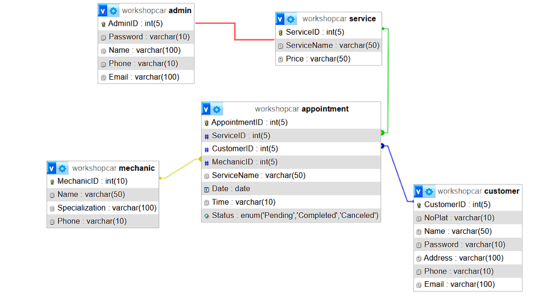This screenshot has width=559, height=305.
Task: Select 'Address : varchar(100)' row
Action: tap(468, 258)
